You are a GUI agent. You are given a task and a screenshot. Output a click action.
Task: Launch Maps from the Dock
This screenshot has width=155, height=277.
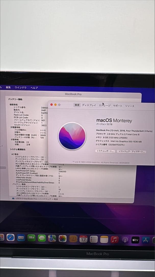[52, 238]
